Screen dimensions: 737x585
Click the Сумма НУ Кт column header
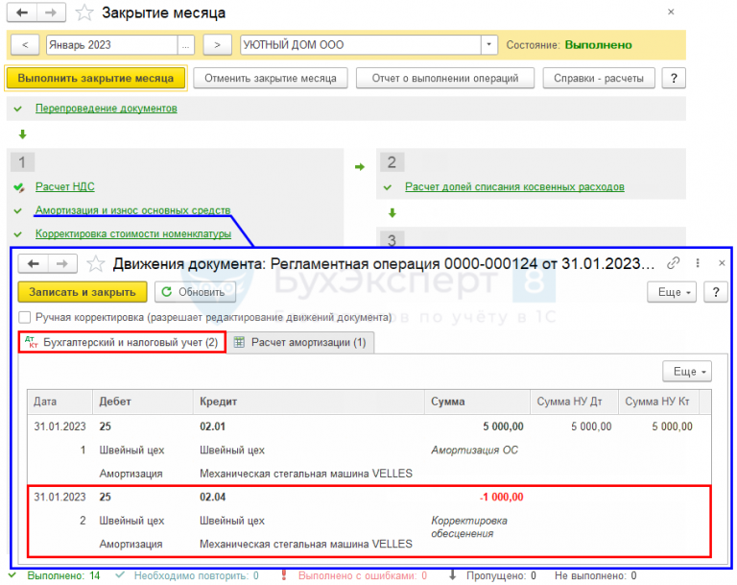click(x=658, y=402)
